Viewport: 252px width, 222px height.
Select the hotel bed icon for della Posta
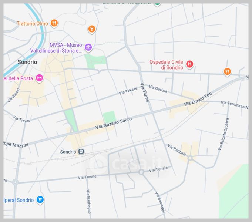(39, 78)
